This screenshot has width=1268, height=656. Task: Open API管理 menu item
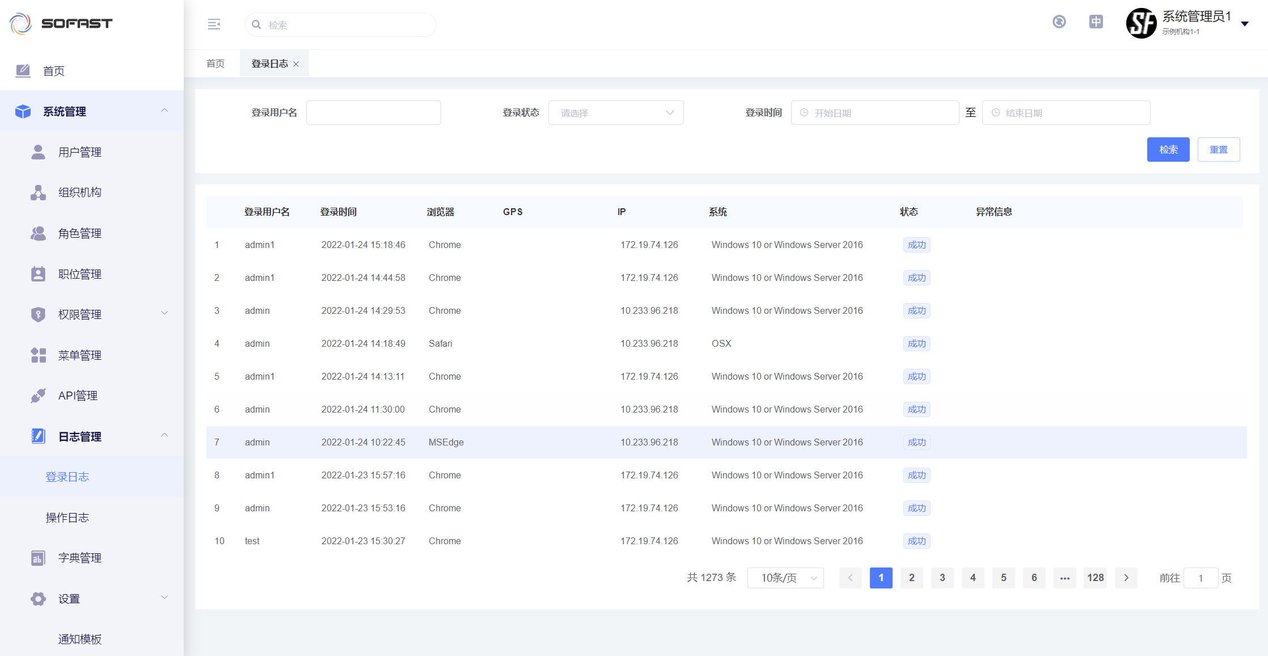tap(78, 396)
